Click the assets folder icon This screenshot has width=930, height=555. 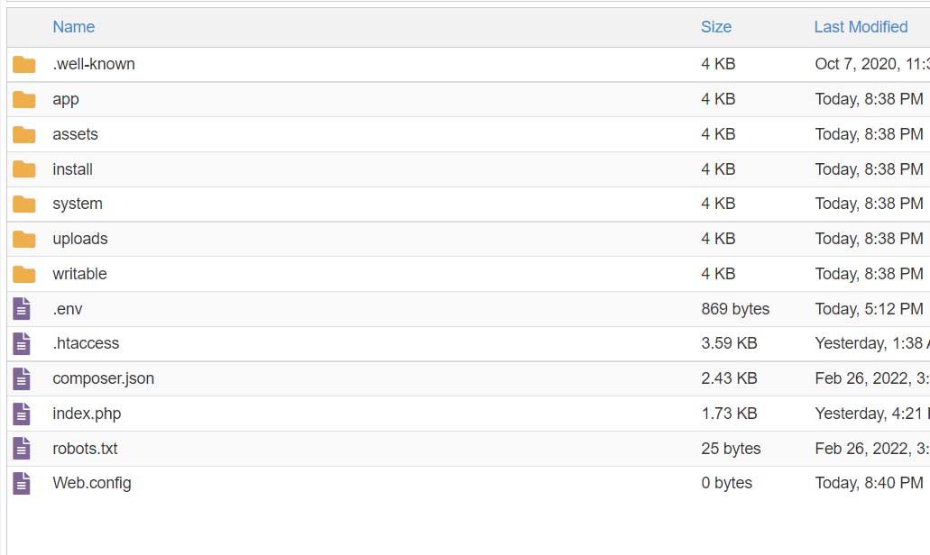coord(24,135)
